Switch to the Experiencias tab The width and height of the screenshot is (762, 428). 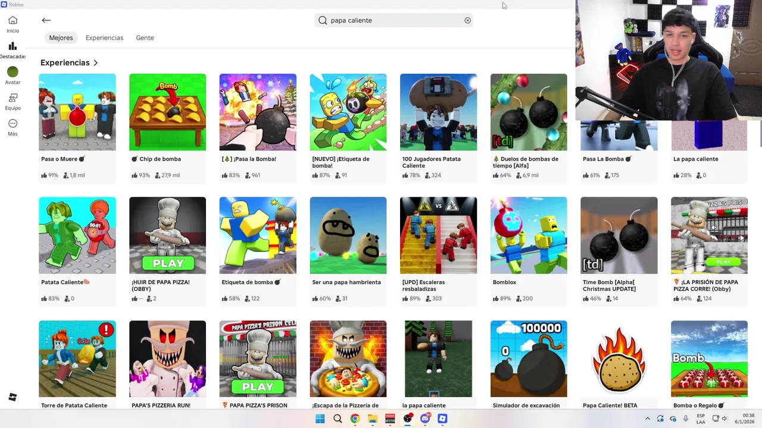[104, 37]
